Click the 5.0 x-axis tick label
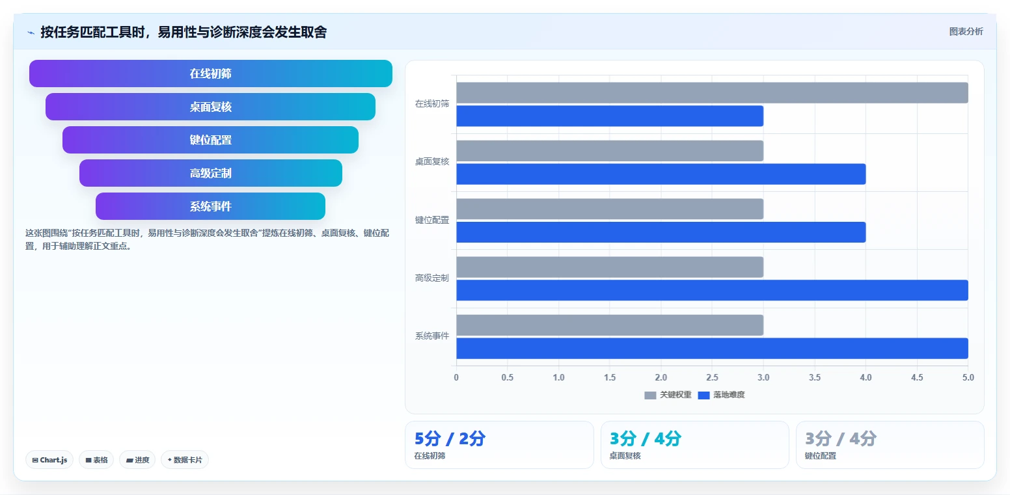Image resolution: width=1010 pixels, height=495 pixels. pyautogui.click(x=968, y=377)
